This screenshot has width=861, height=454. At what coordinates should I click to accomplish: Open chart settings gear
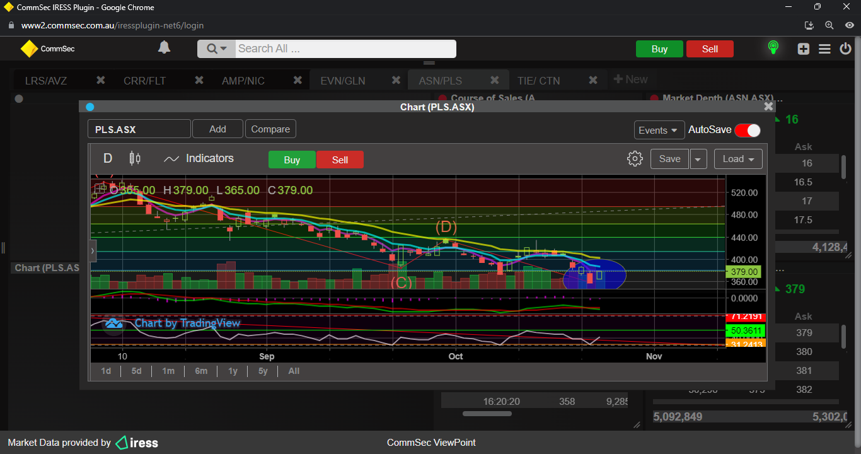635,159
